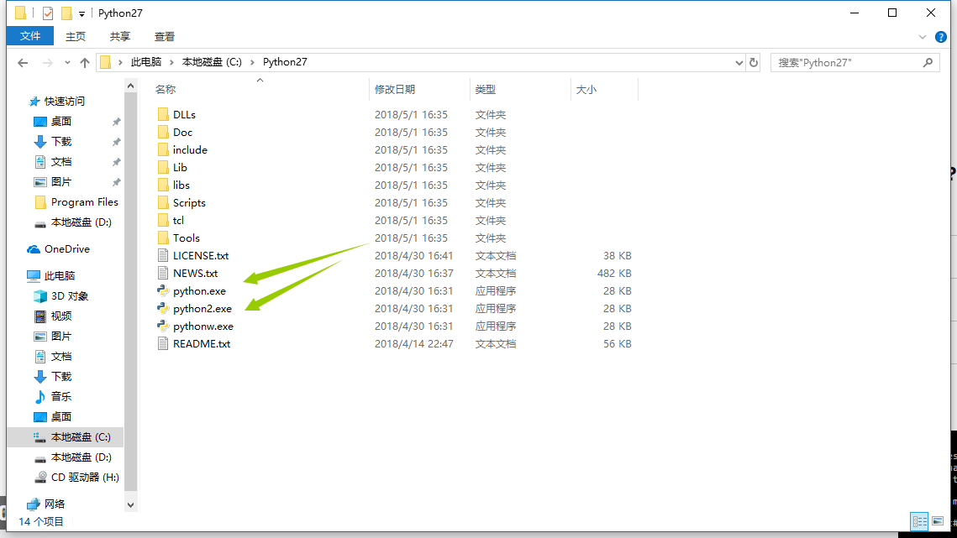Expand the ribbon with the chevron

(923, 37)
